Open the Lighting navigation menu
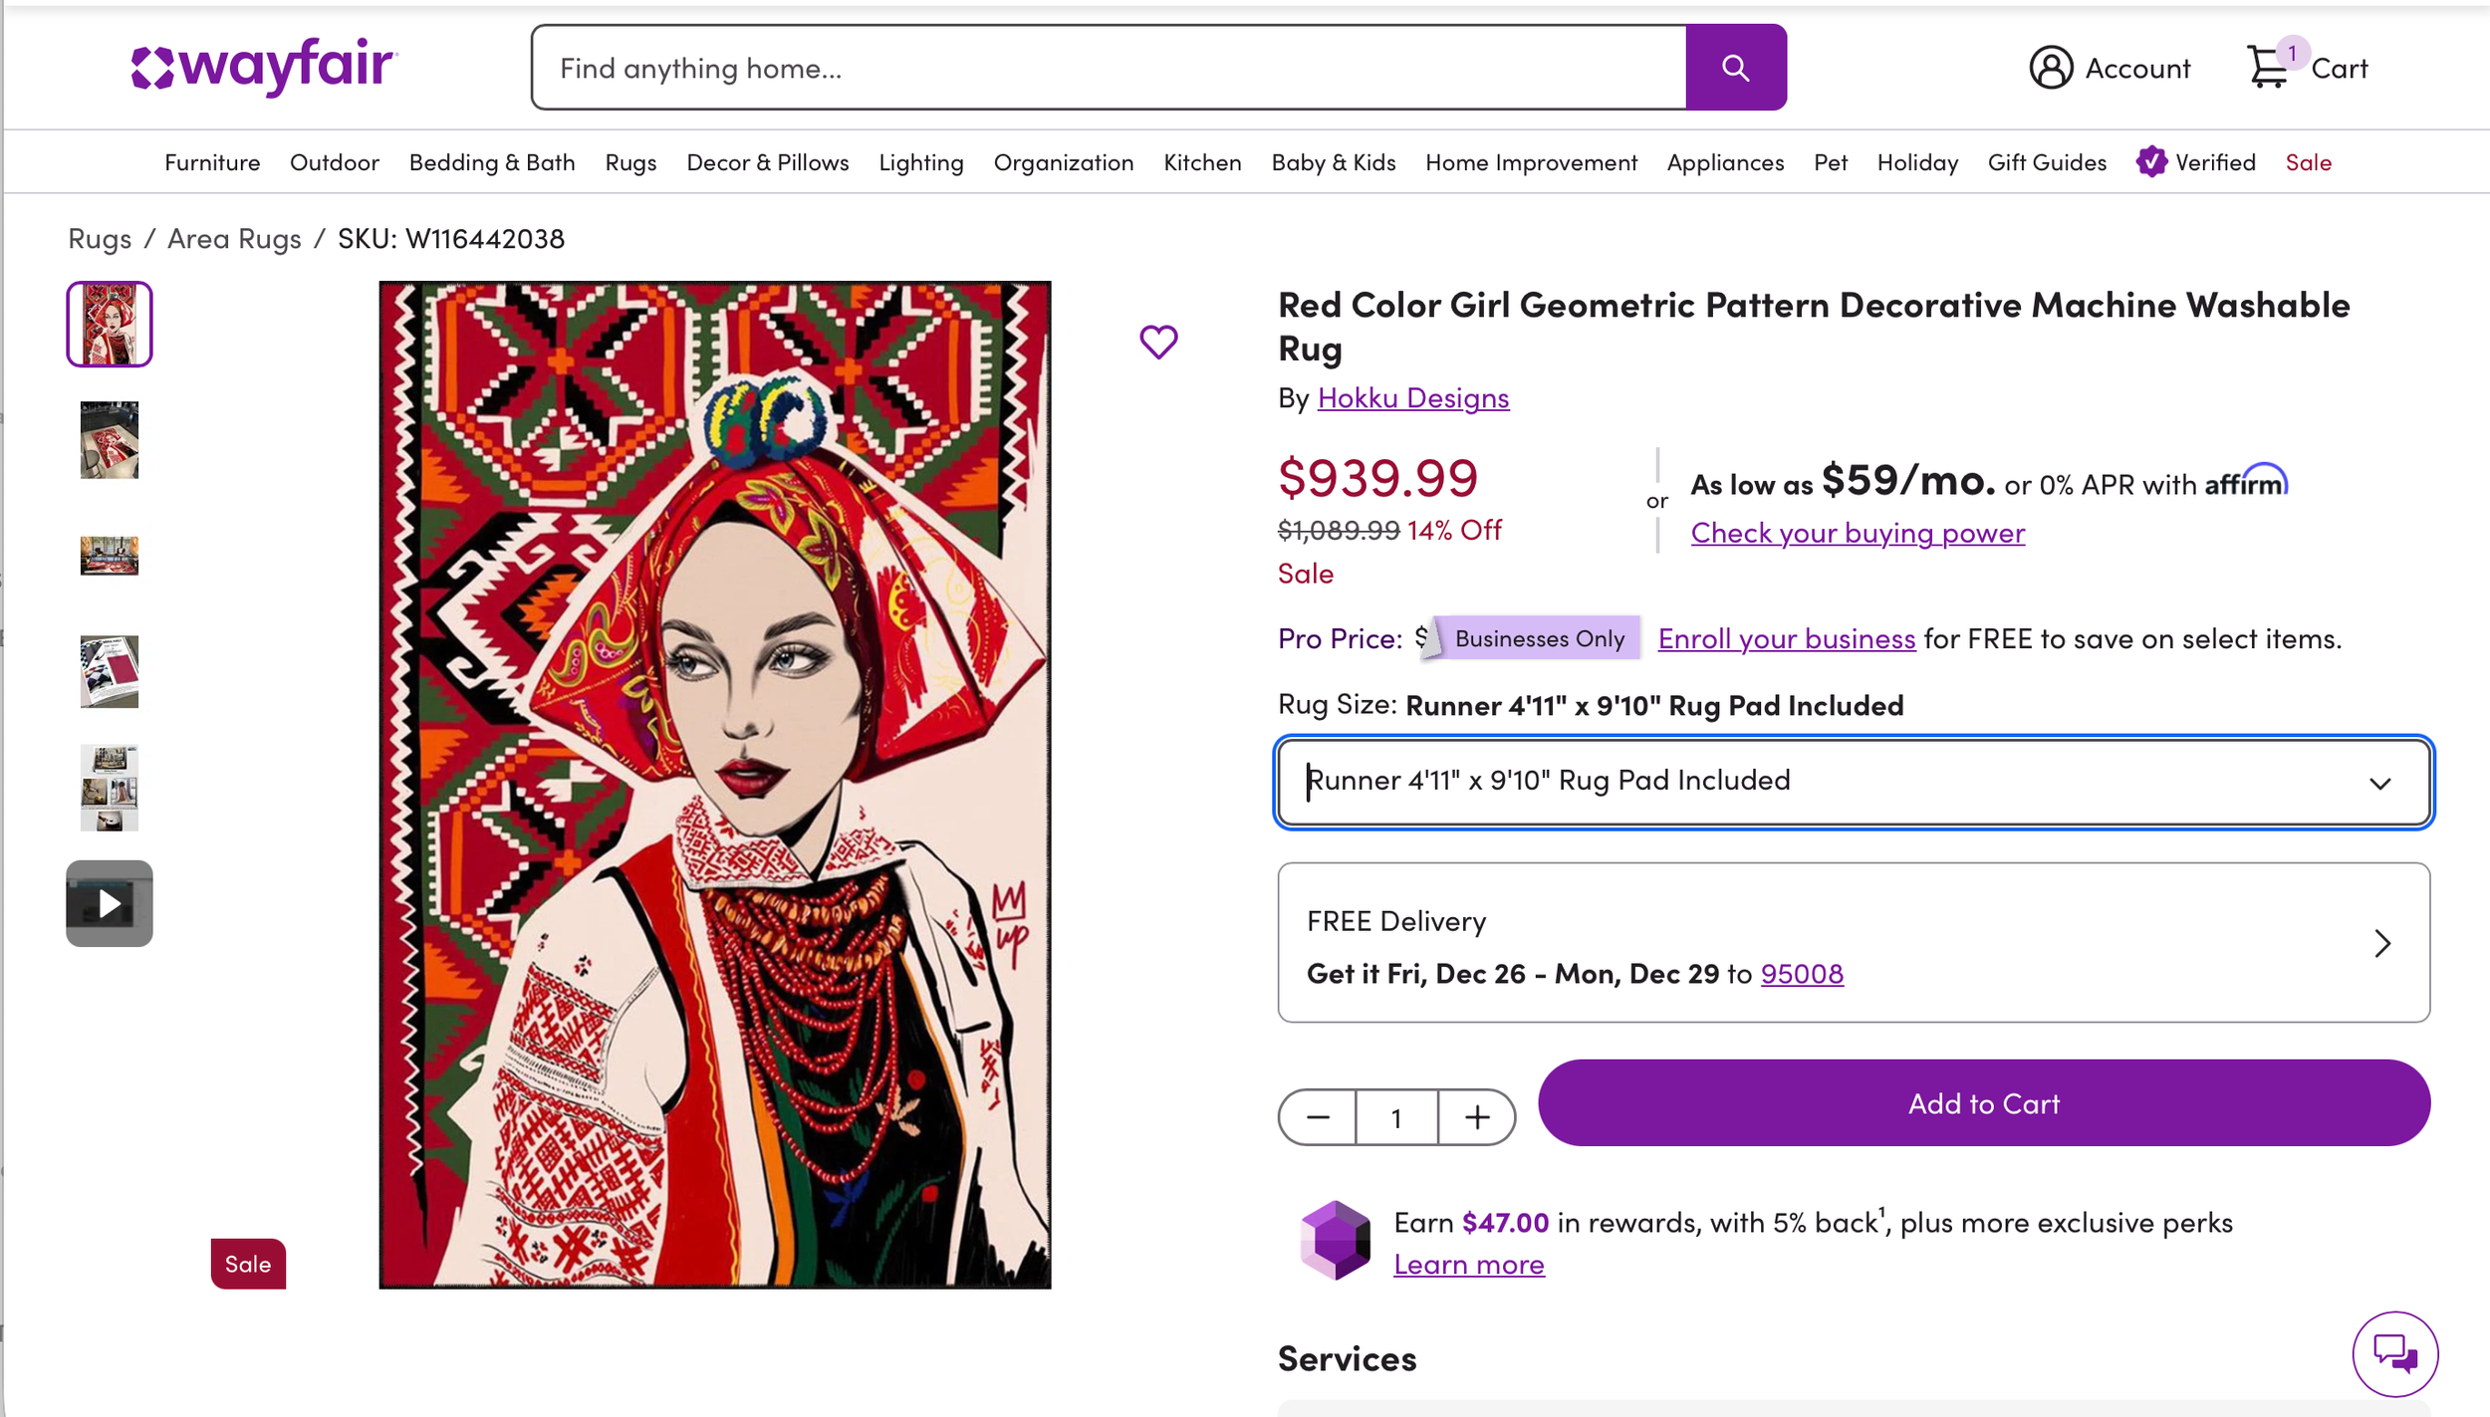The image size is (2490, 1417). [920, 162]
